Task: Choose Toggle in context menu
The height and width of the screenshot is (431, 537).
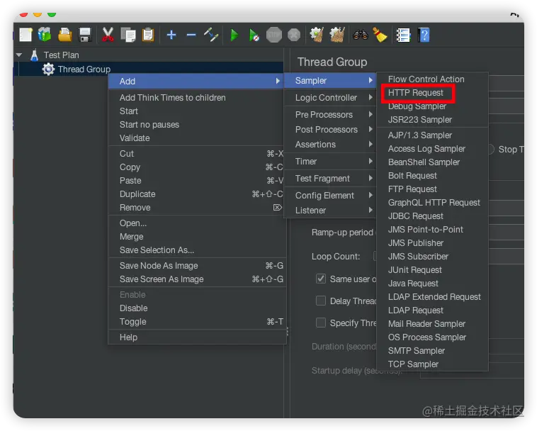Action: (x=196, y=322)
